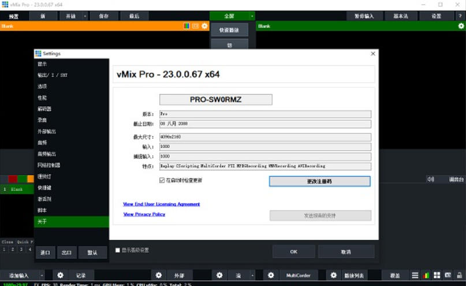Click the four-square grid view icon

pyautogui.click(x=437, y=275)
